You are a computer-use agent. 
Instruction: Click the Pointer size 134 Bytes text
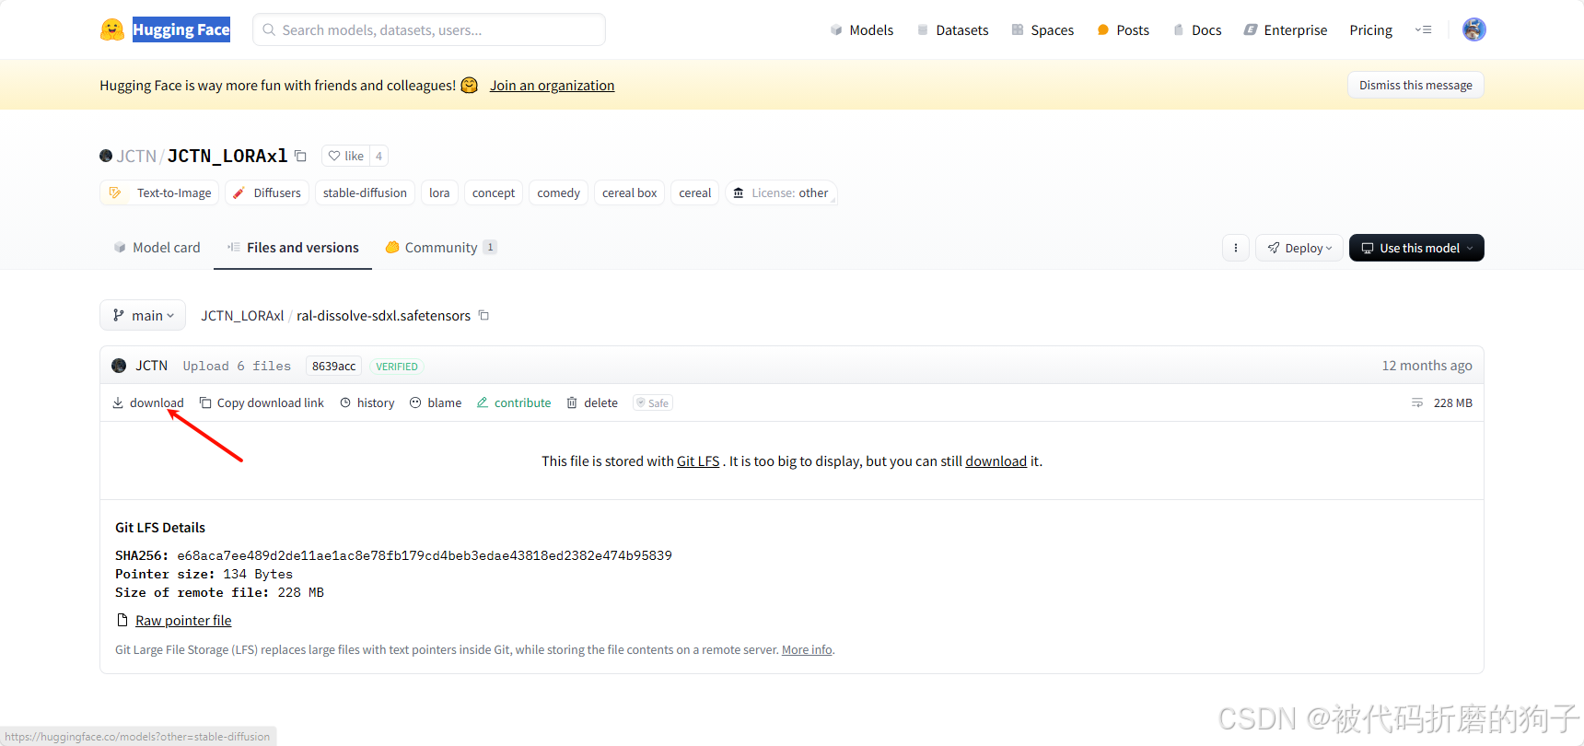click(x=204, y=574)
